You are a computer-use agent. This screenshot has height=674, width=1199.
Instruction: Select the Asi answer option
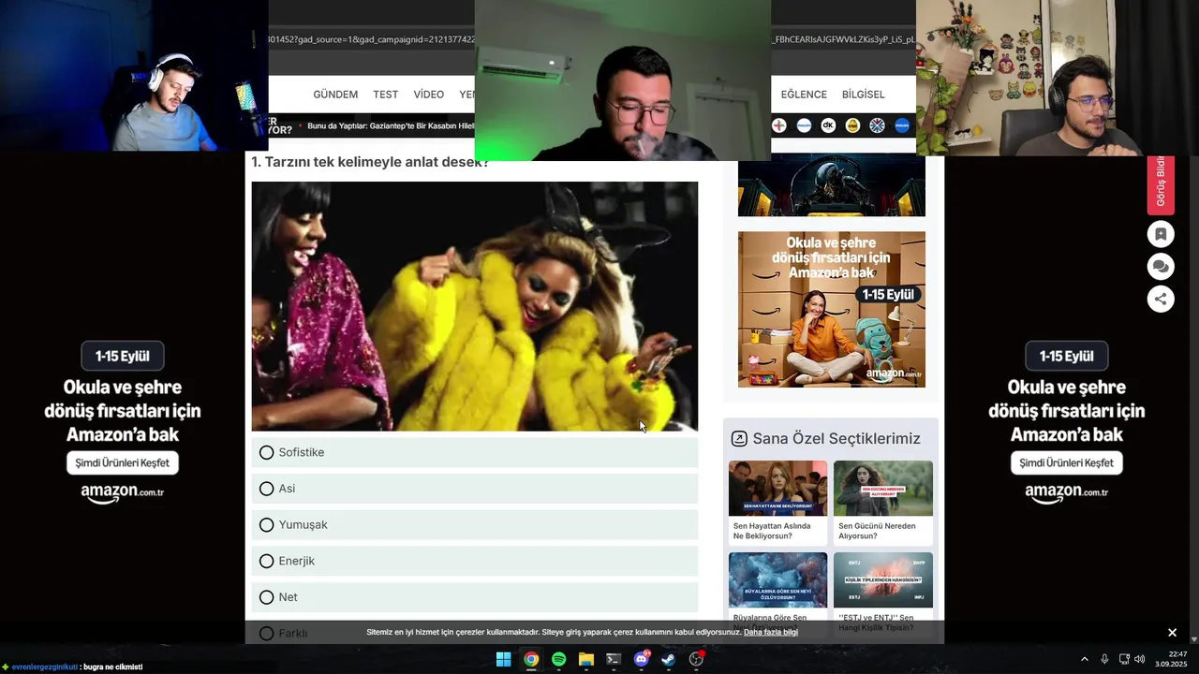point(474,489)
